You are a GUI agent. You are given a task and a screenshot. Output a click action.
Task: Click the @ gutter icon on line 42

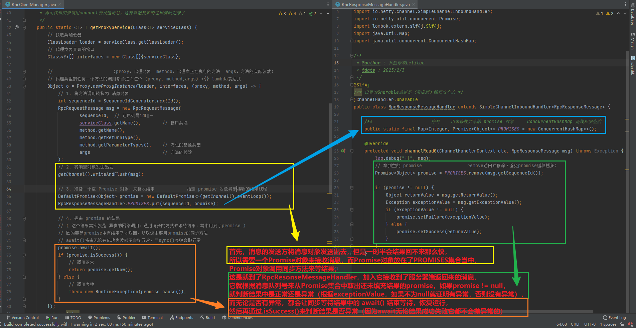click(x=16, y=27)
